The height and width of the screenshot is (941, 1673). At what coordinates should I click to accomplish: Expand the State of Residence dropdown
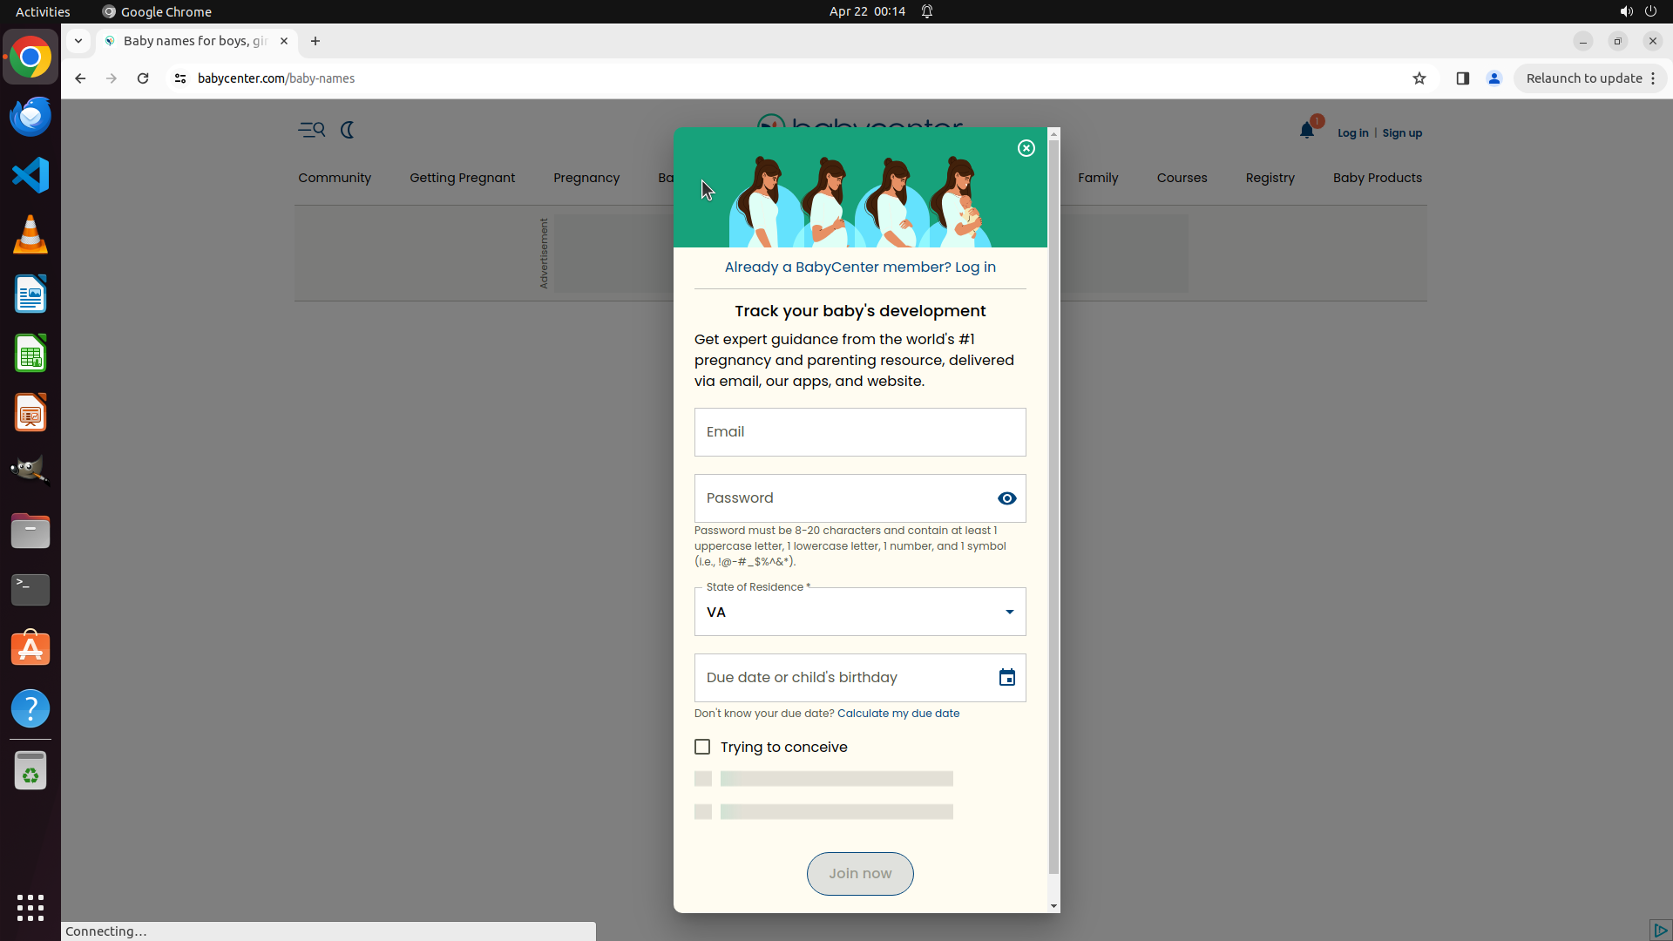tap(1009, 612)
